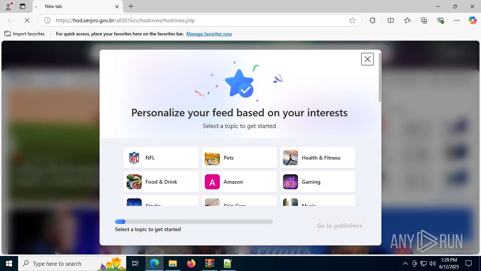Select the Skin Care topic

point(239,201)
